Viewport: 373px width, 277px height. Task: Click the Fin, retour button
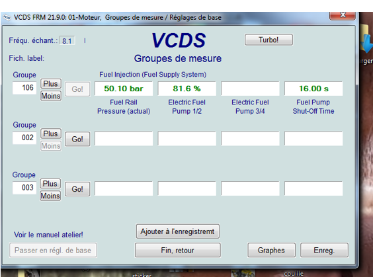click(178, 250)
